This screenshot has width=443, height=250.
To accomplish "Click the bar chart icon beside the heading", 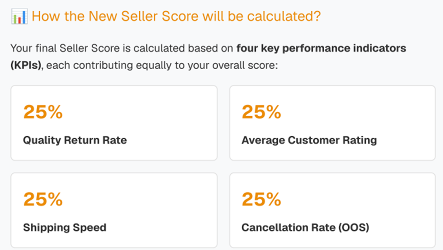I will click(19, 17).
